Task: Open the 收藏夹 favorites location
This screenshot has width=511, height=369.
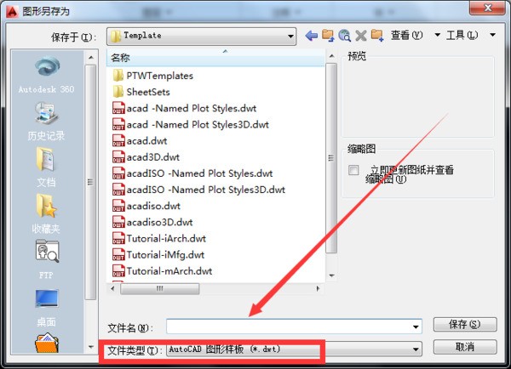Action: (46, 213)
